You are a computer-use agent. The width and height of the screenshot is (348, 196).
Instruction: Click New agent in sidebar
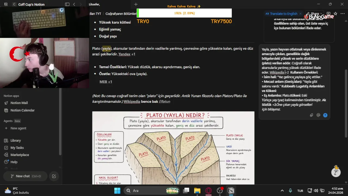pyautogui.click(x=18, y=128)
